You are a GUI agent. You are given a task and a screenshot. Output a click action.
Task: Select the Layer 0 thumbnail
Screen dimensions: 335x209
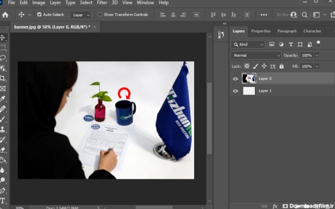(x=248, y=78)
